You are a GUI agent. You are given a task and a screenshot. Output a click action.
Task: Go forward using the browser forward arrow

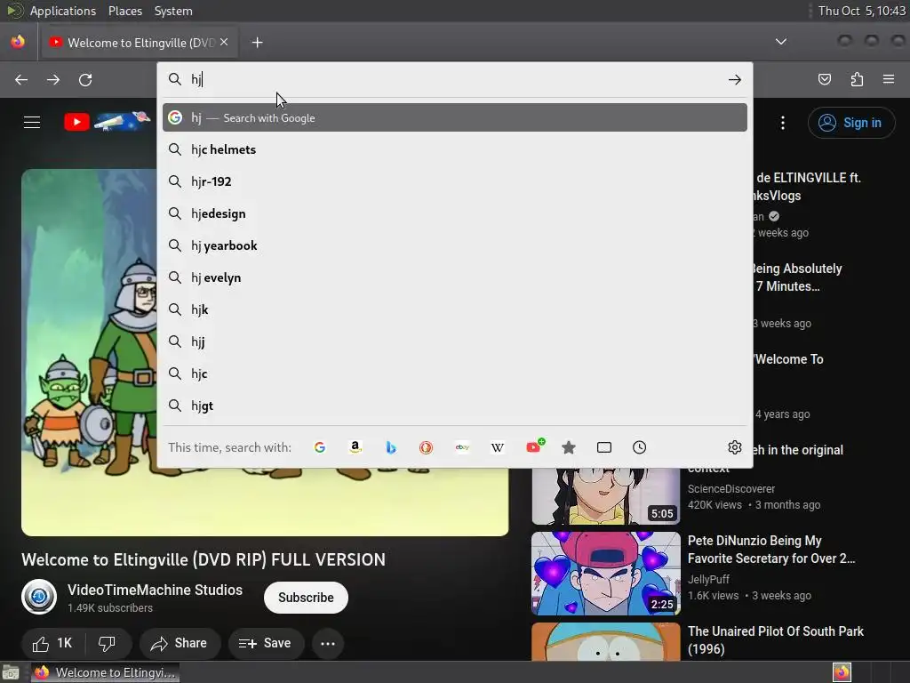pyautogui.click(x=53, y=79)
